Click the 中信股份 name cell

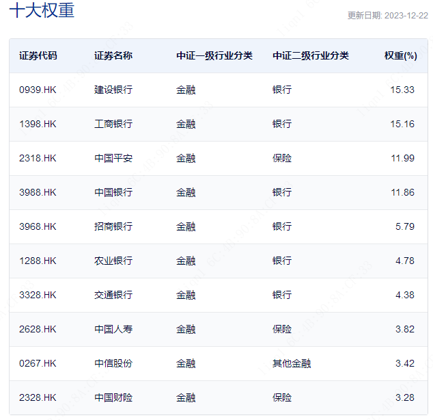(113, 363)
